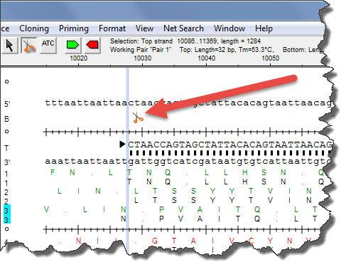Click the Working Pair "Pair 1" status text

(x=141, y=50)
